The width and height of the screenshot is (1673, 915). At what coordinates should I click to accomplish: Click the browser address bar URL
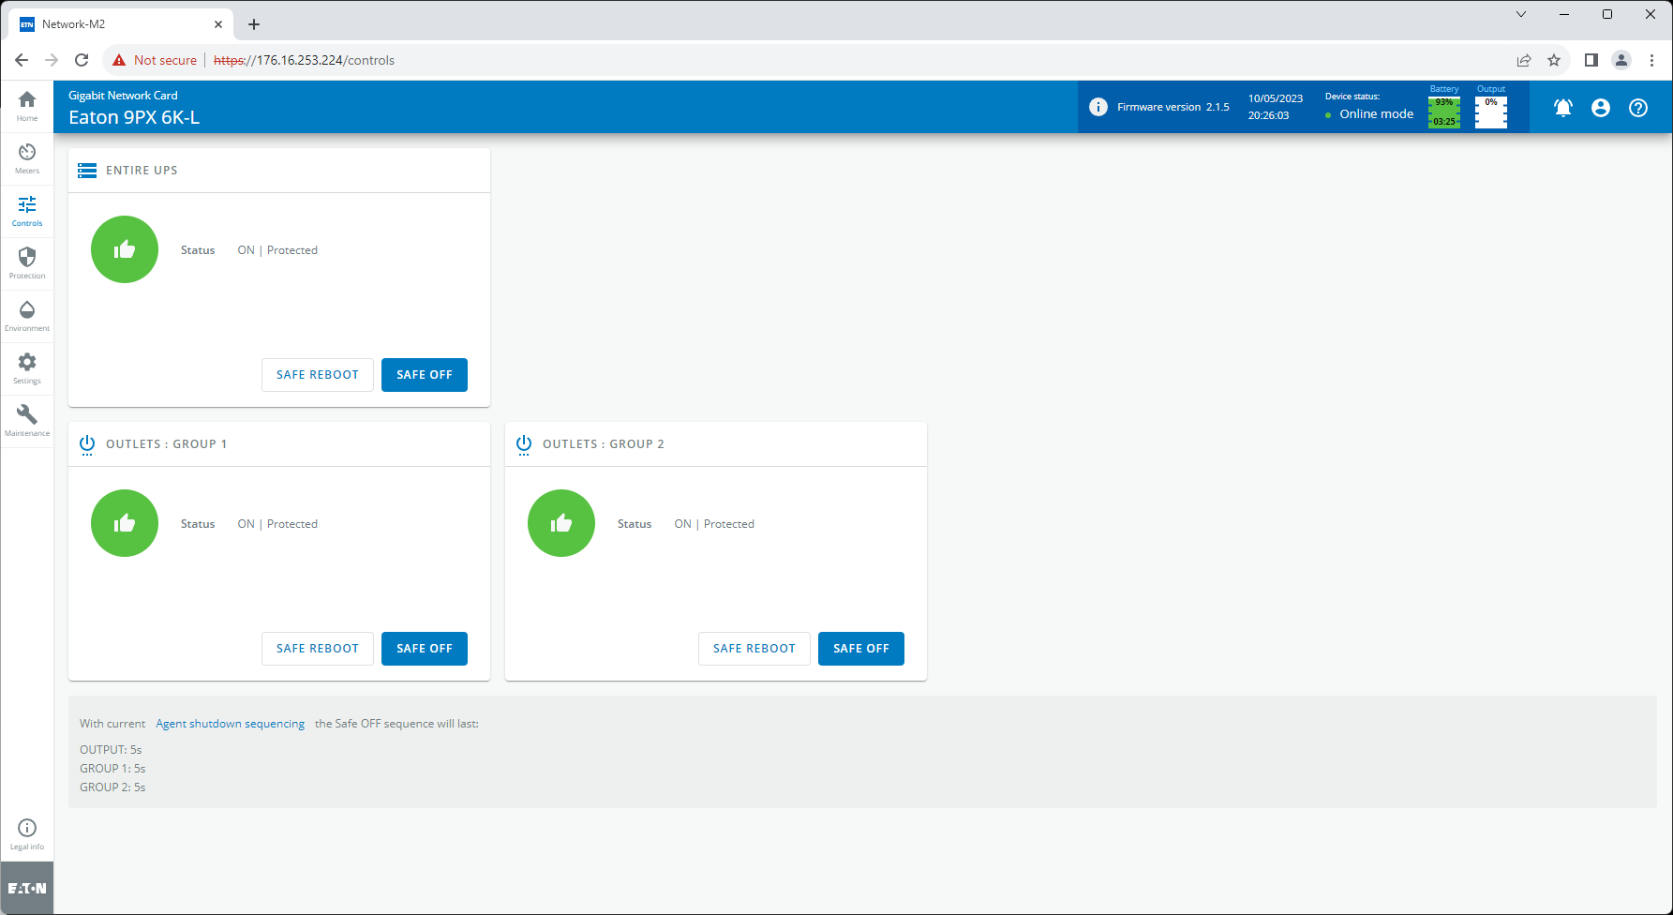[305, 60]
